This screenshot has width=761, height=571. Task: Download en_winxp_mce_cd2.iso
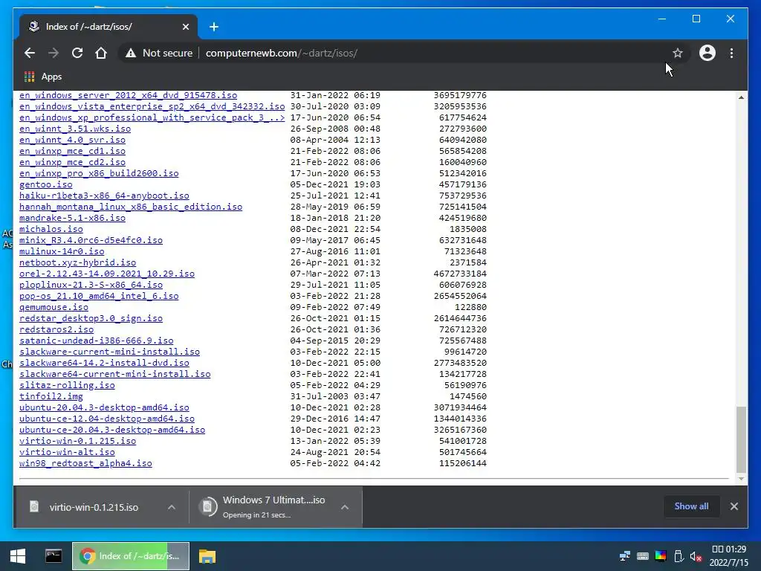(72, 162)
